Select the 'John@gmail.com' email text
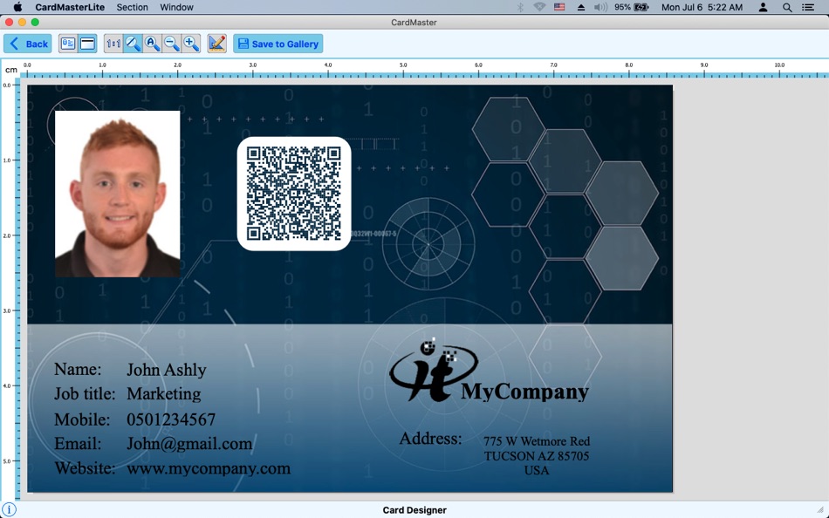829x518 pixels. (x=189, y=444)
